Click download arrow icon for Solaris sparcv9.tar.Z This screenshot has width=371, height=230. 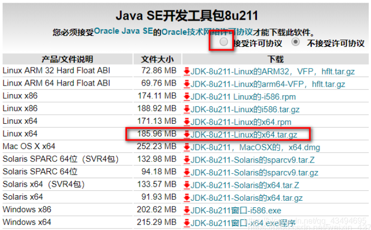(x=187, y=160)
